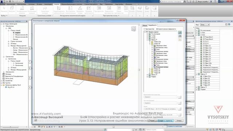Switch to the Системы ribbon tab
Viewport: 233px width, 131px height.
[x=31, y=4]
